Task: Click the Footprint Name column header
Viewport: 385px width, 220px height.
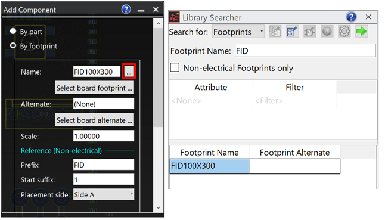Action: (x=209, y=153)
